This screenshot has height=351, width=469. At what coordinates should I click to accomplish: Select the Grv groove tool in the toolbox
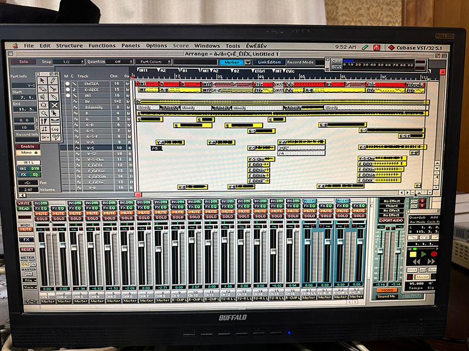click(x=45, y=137)
